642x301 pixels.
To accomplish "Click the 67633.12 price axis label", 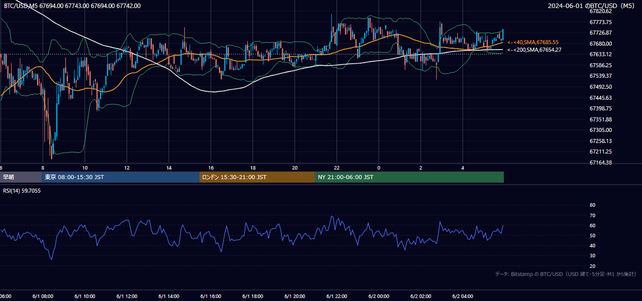I will point(600,54).
